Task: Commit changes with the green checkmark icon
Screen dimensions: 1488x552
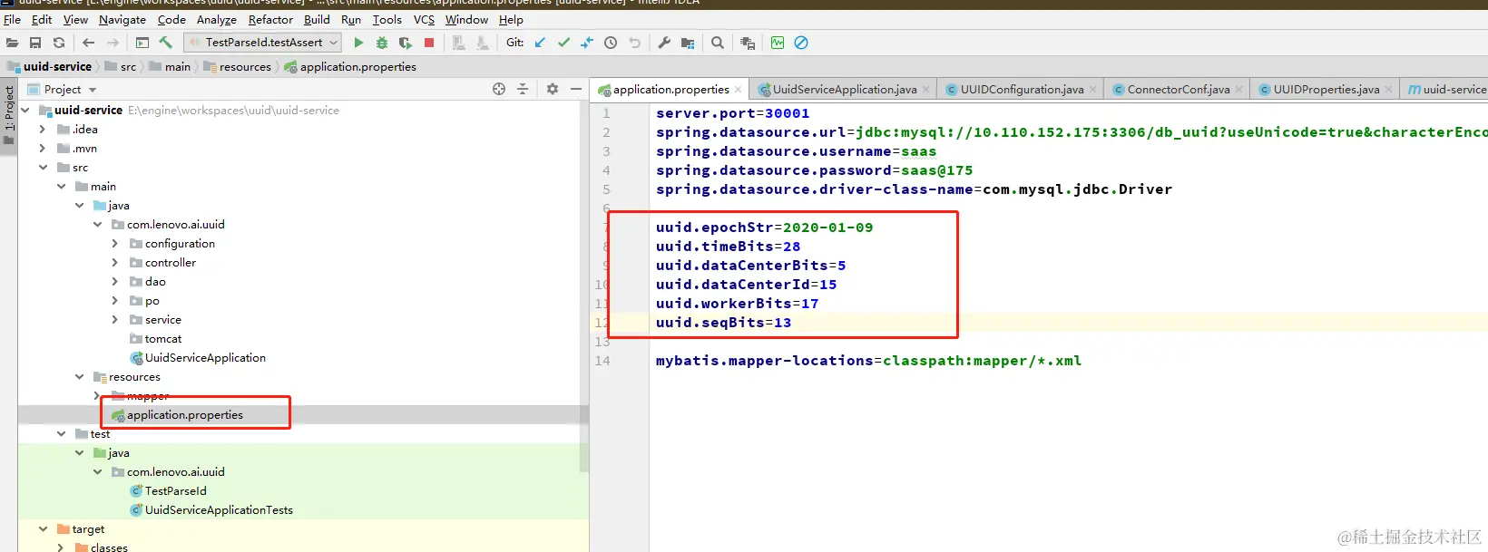Action: tap(563, 43)
